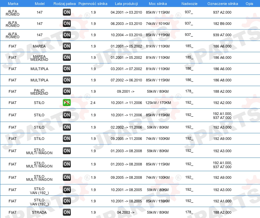The width and height of the screenshot is (260, 218).
Task: Click diesel ON icon in 182 B9.000 row
Action: 67,23
